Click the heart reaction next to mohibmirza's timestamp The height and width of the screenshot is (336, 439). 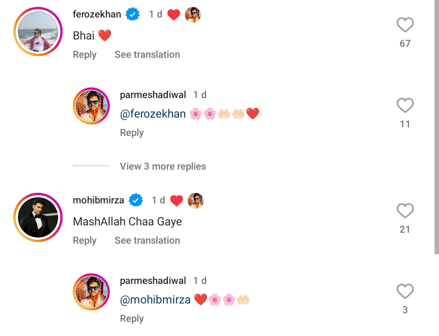point(176,200)
